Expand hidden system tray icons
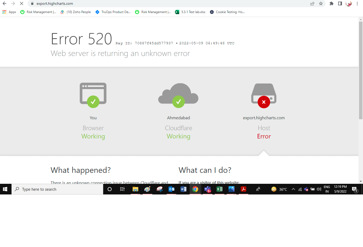 pos(293,189)
